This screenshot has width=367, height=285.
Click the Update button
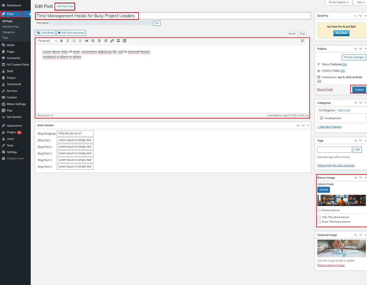(x=359, y=90)
